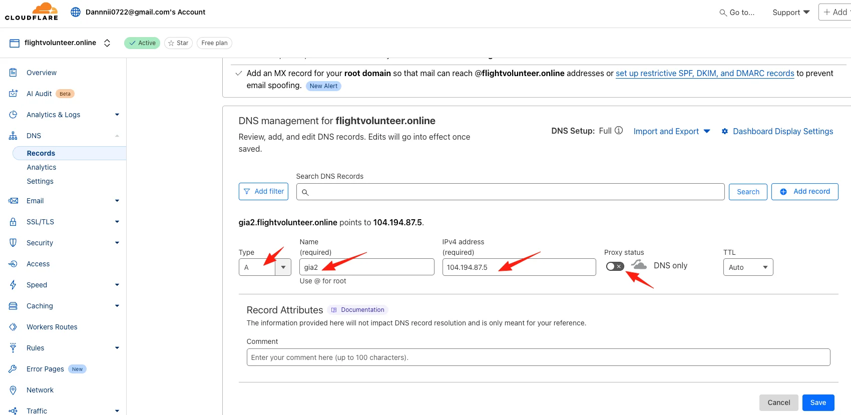Click the IPv4 address field
This screenshot has width=851, height=415.
click(519, 267)
